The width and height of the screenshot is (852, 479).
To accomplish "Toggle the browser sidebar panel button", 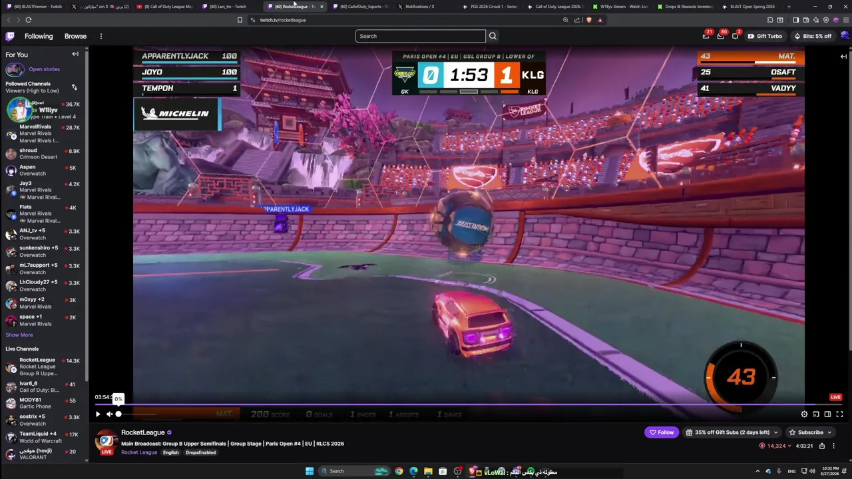I will pyautogui.click(x=795, y=20).
